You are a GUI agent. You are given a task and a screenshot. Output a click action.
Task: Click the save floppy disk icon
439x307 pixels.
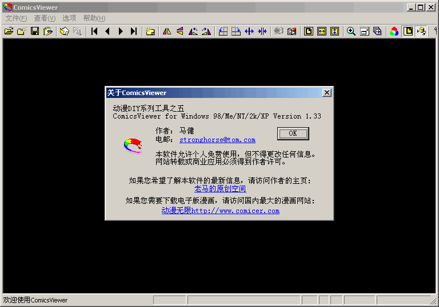(35, 32)
